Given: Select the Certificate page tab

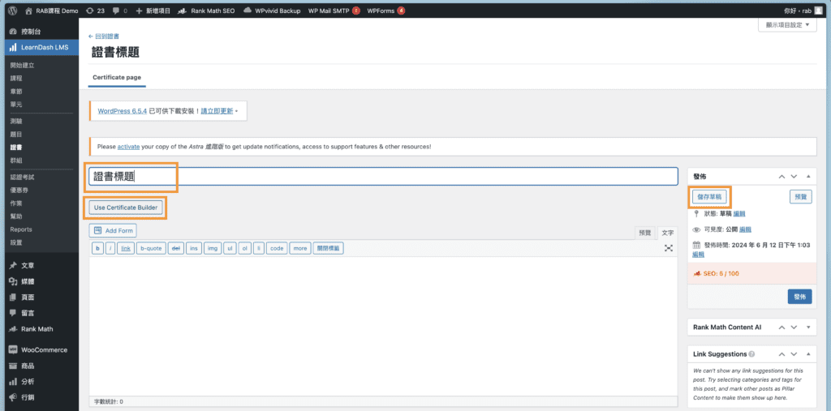Looking at the screenshot, I should coord(117,77).
